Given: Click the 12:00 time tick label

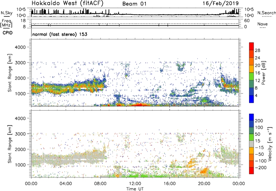Looking at the screenshot, I should click(135, 184).
